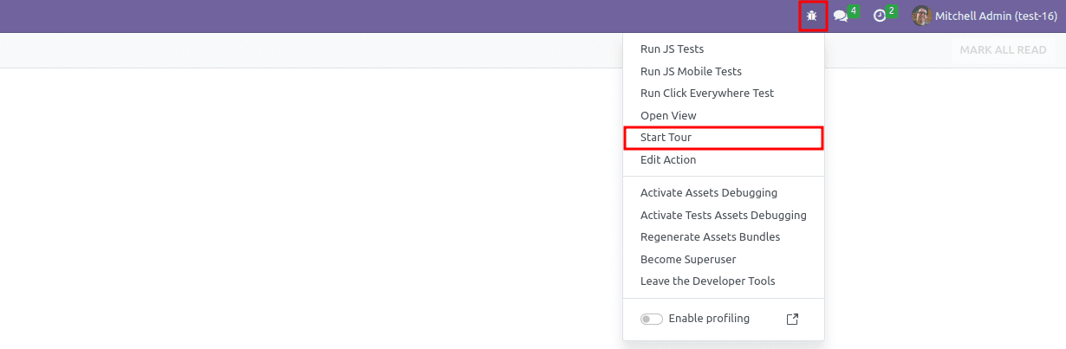
Task: Click the MARK ALL READ button
Action: click(x=1003, y=50)
